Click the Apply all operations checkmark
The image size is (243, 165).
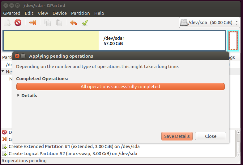pyautogui.click(x=85, y=23)
